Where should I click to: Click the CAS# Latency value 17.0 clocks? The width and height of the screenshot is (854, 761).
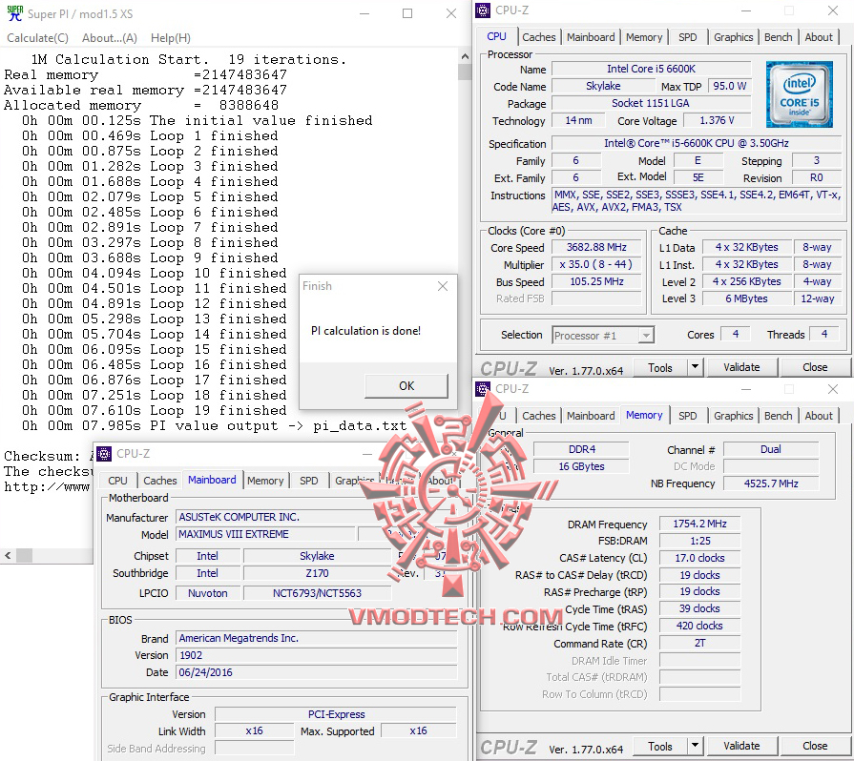pos(699,558)
